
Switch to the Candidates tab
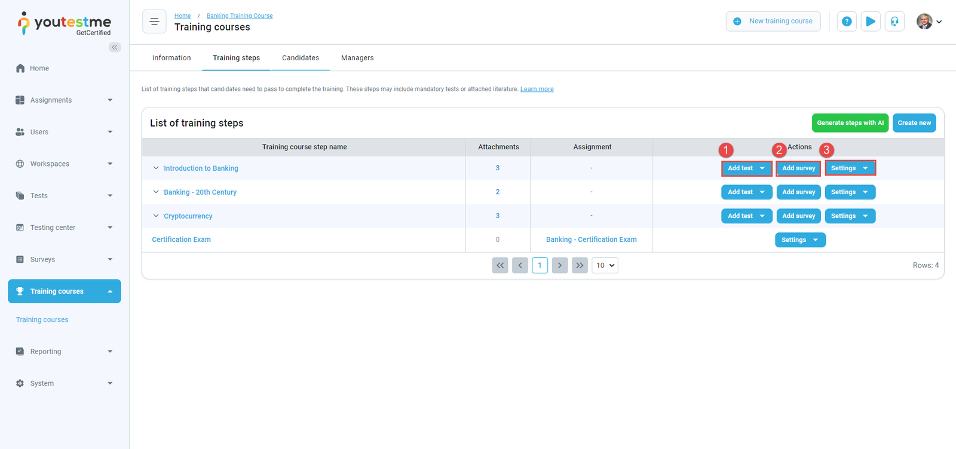(x=301, y=58)
